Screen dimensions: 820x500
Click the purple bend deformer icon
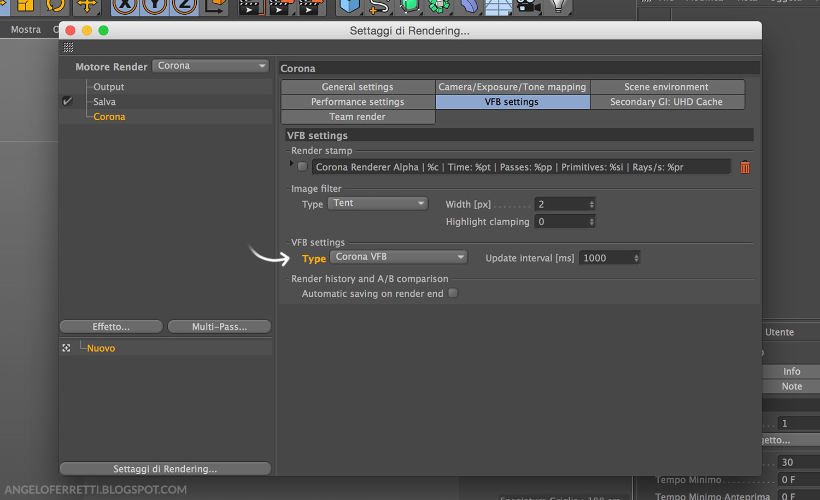(x=469, y=5)
